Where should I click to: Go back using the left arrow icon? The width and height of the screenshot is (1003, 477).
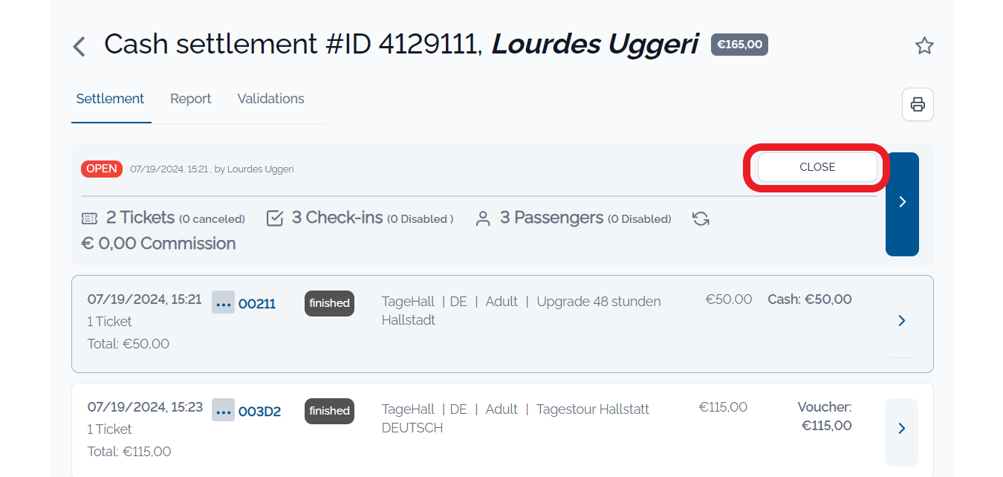pos(79,47)
